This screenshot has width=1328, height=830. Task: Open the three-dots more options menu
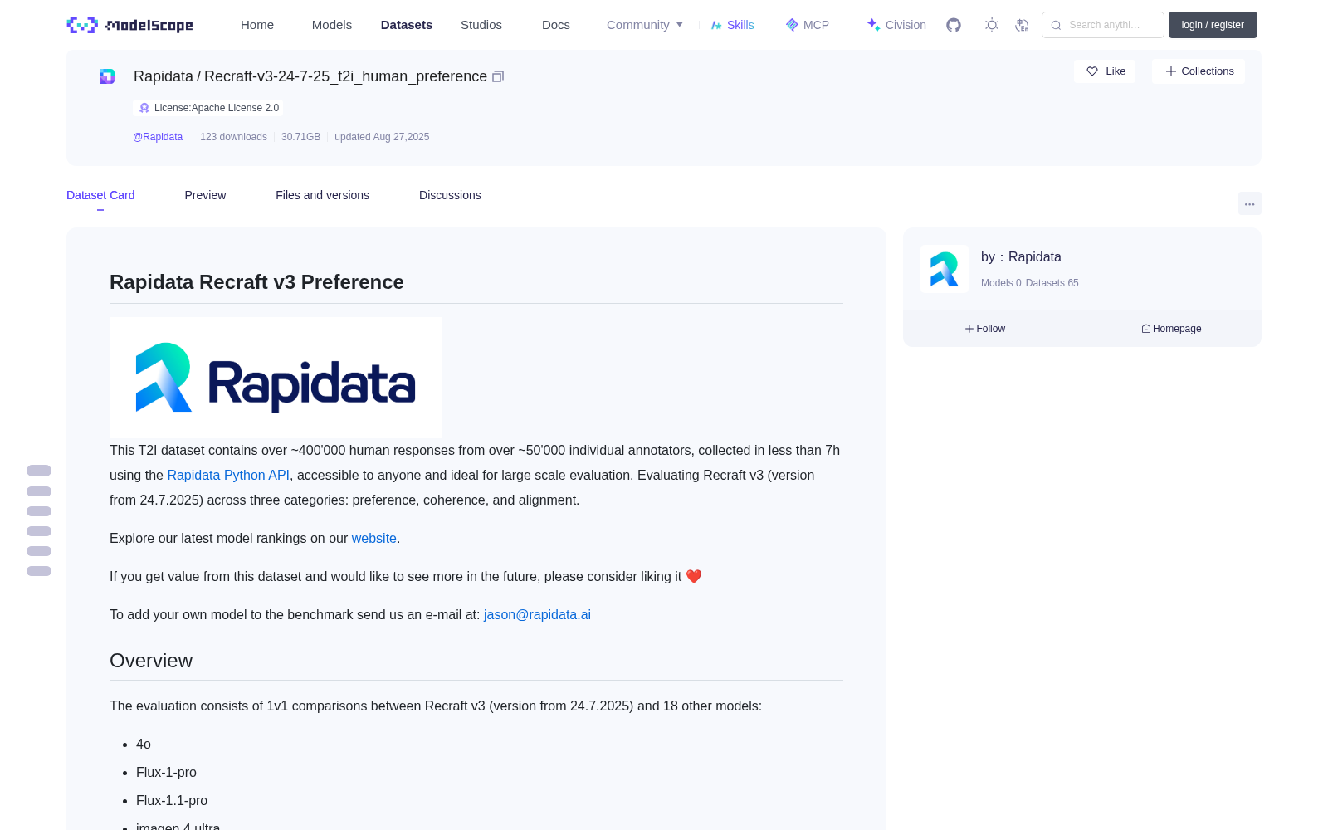tap(1249, 203)
